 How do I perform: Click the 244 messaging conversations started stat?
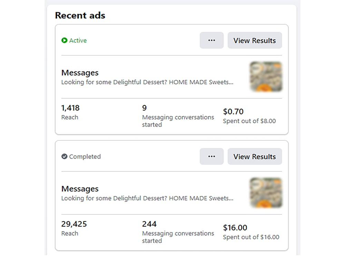coord(149,224)
